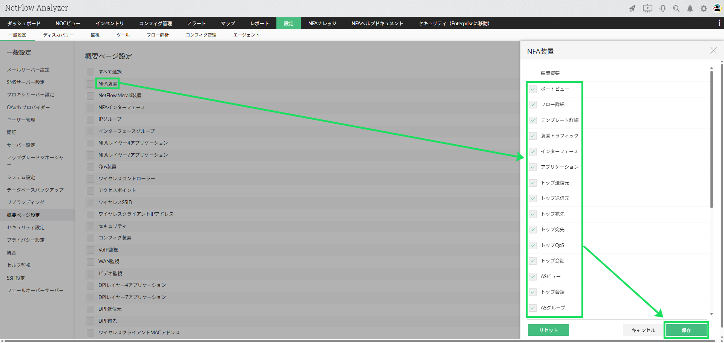Click the gear settings icon in header

click(704, 8)
